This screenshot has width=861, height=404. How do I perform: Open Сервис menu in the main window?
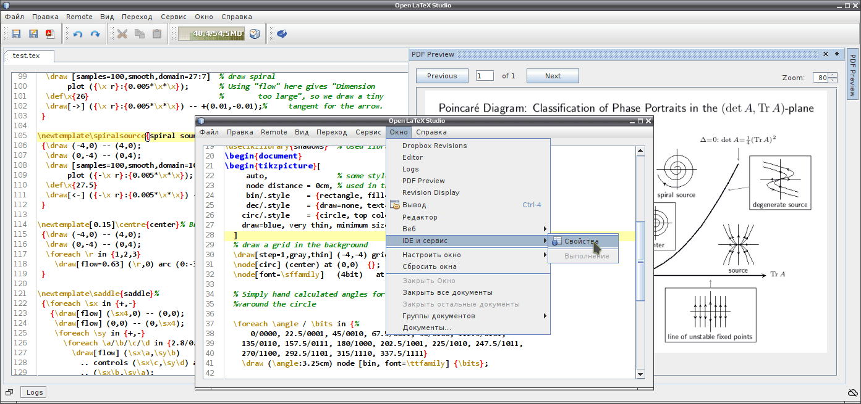click(174, 17)
